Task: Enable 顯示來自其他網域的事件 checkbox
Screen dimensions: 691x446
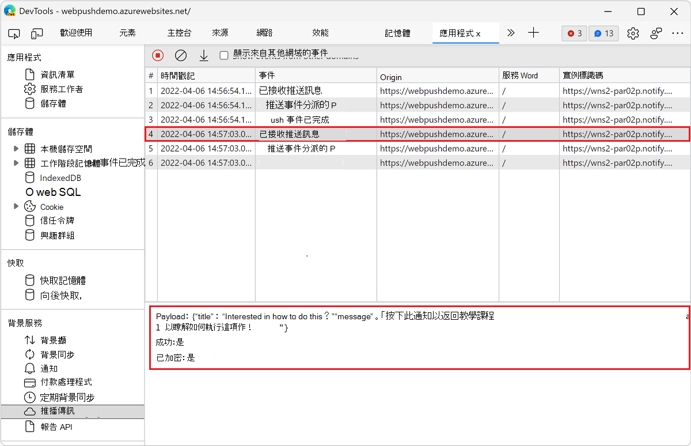Action: coord(224,55)
